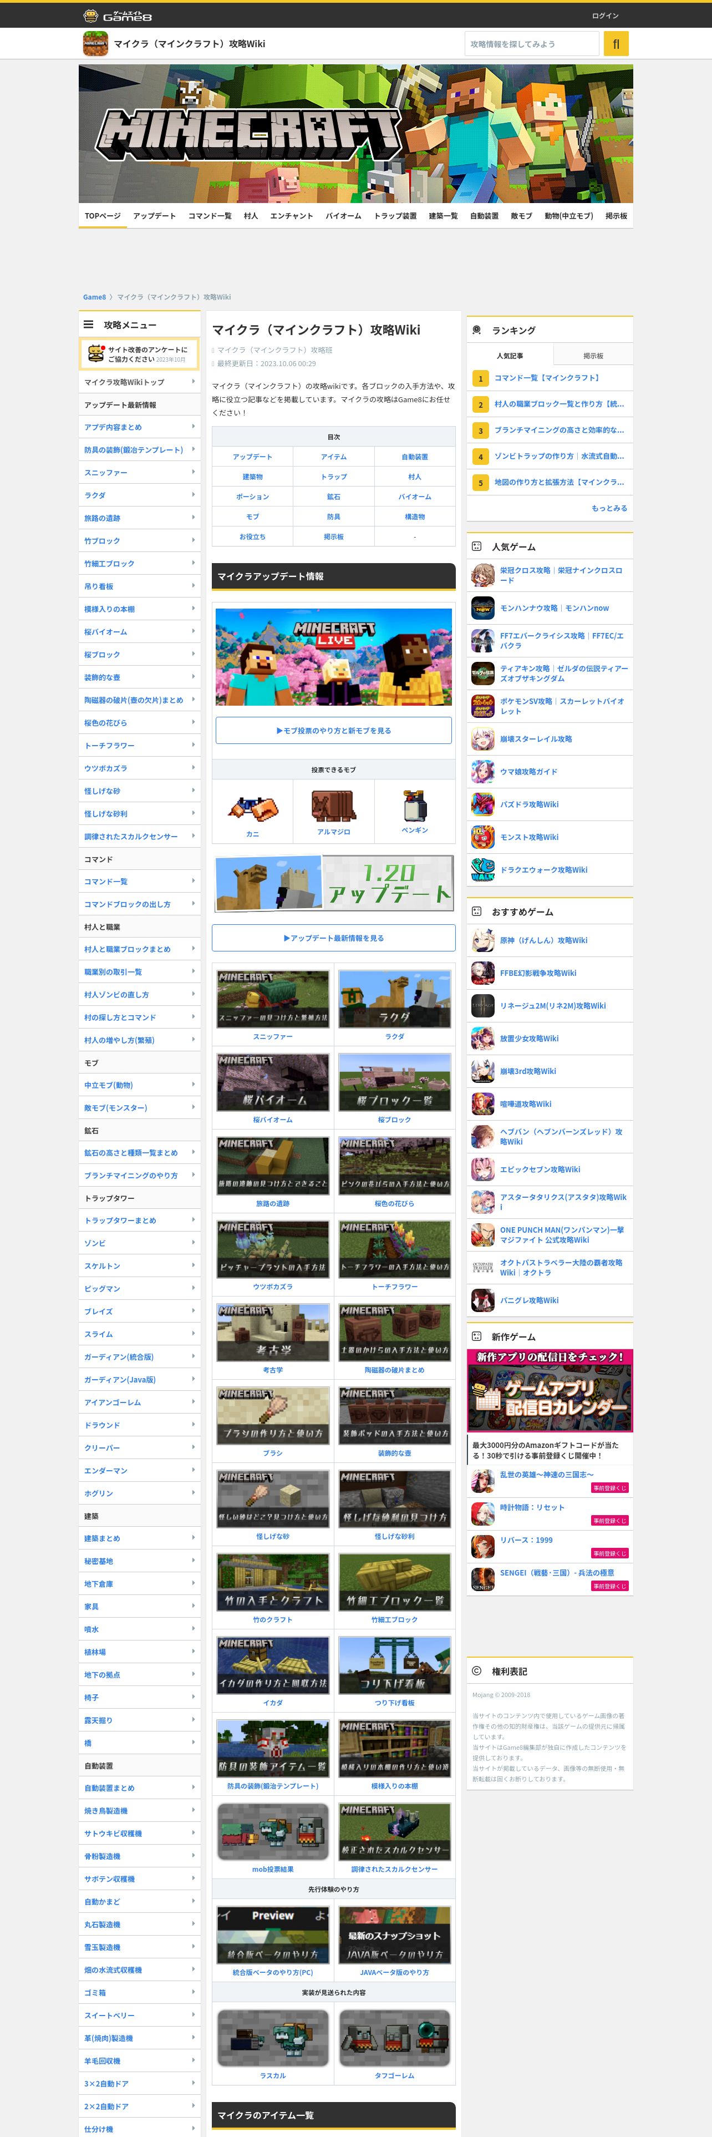This screenshot has height=2137, width=712.
Task: Open エピックセブン攻略Wiki game icon
Action: 482,1169
